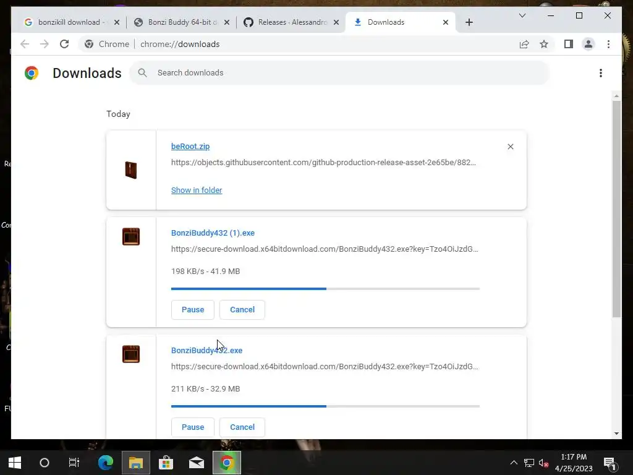Click the share page icon in address bar
This screenshot has height=475, width=633.
tap(524, 44)
